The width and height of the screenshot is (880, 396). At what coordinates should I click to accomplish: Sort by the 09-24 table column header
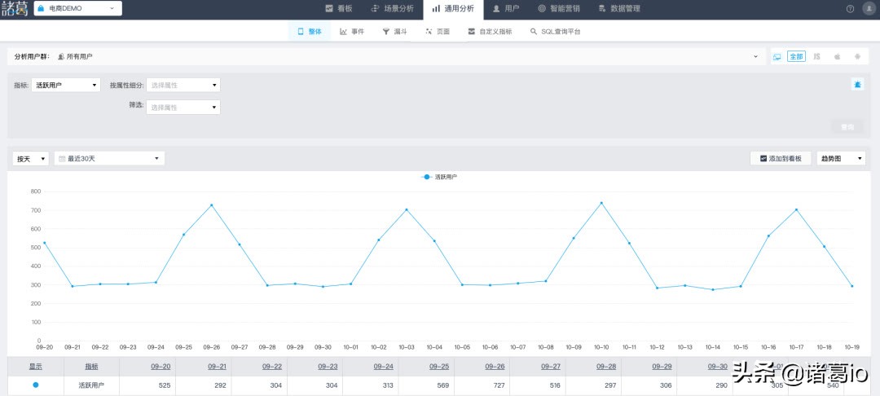click(384, 367)
